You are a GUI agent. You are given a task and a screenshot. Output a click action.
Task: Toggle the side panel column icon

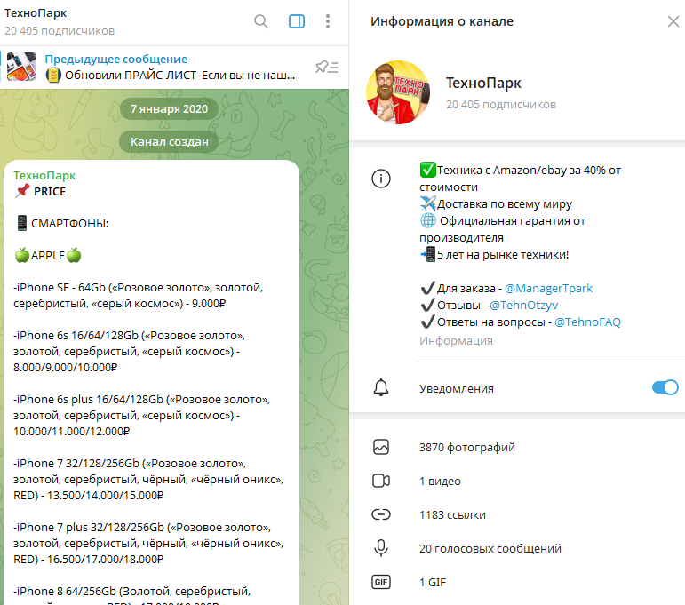tap(297, 21)
